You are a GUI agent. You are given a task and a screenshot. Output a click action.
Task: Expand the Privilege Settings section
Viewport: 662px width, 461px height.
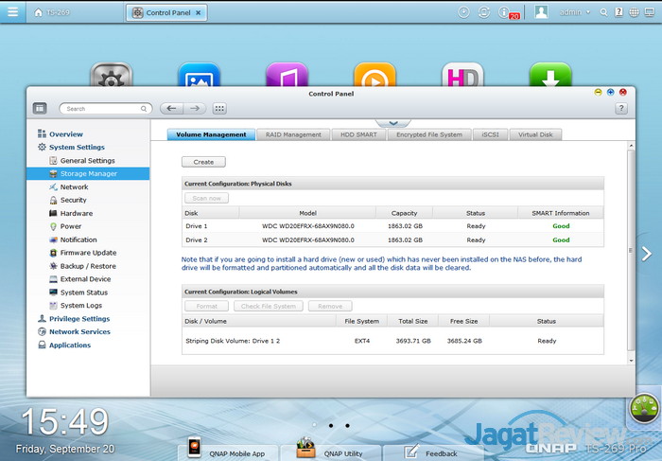(78, 319)
